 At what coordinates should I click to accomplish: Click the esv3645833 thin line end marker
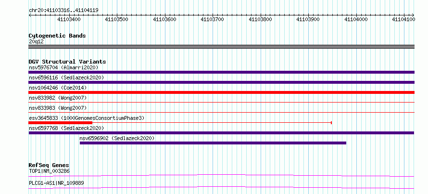(x=331, y=123)
